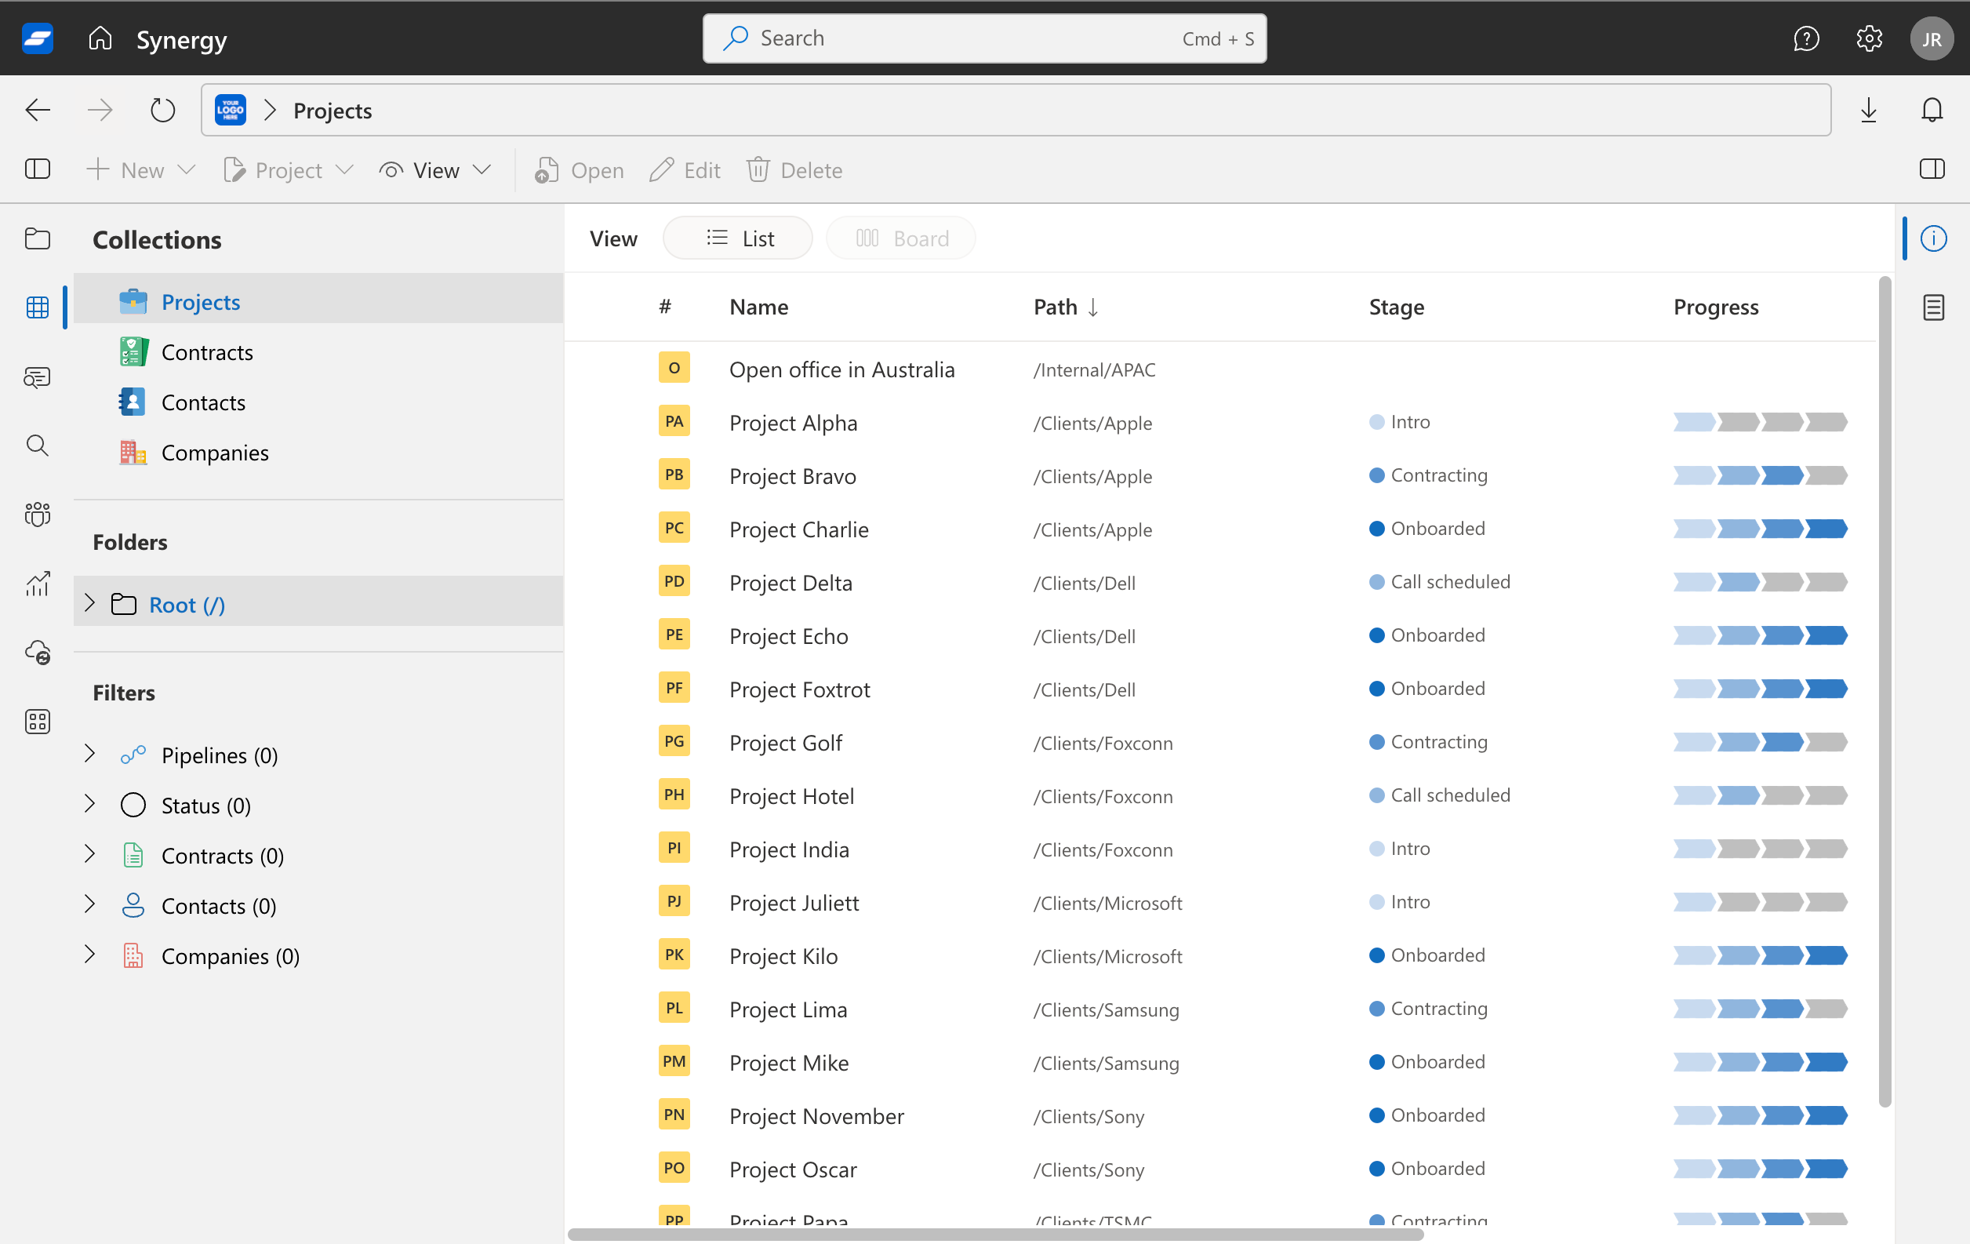The height and width of the screenshot is (1244, 1970).
Task: Select the Project November row name
Action: [x=816, y=1115]
